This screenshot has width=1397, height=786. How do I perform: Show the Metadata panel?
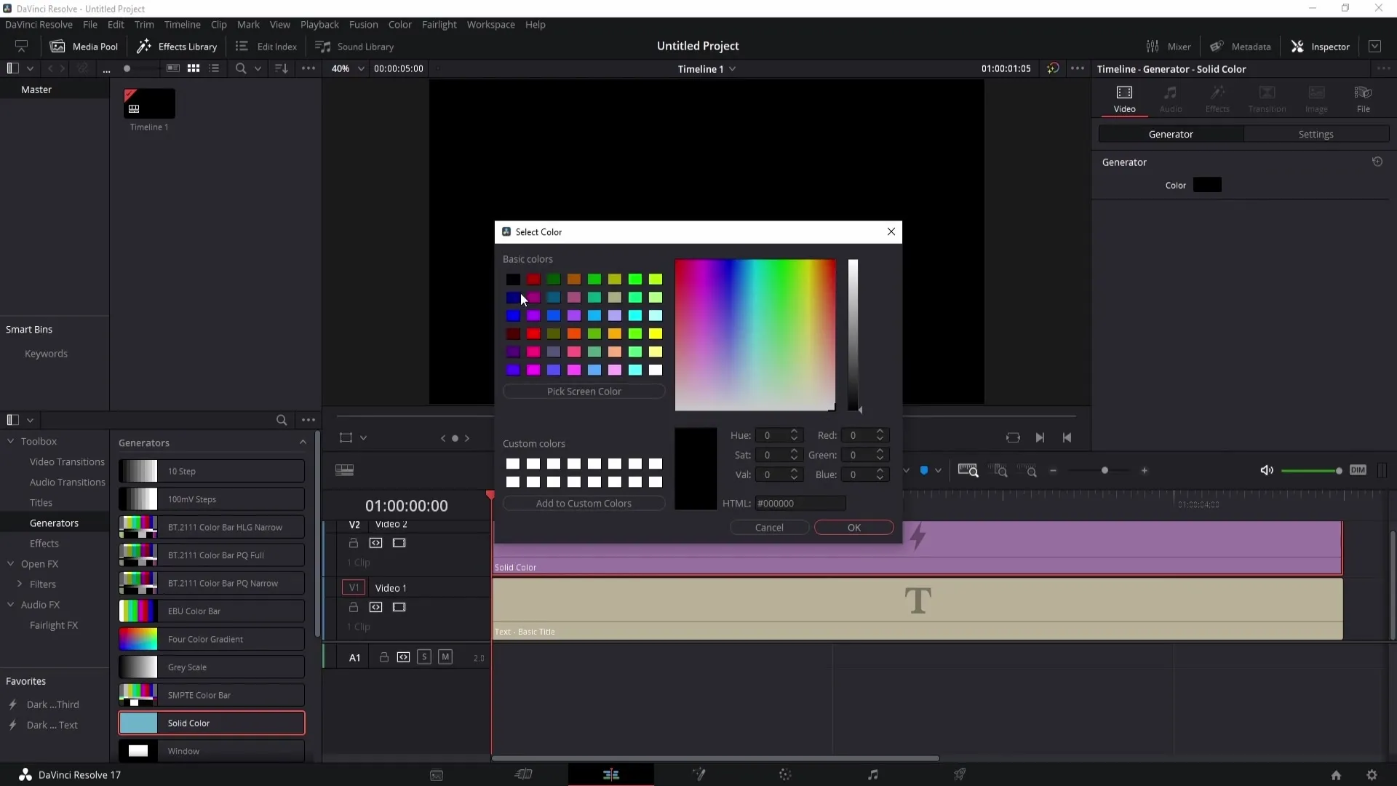[x=1241, y=47]
